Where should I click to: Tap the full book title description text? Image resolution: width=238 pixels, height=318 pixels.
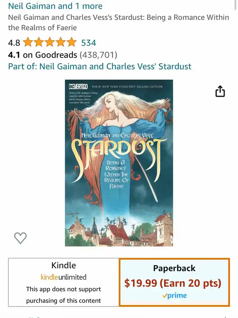point(119,22)
